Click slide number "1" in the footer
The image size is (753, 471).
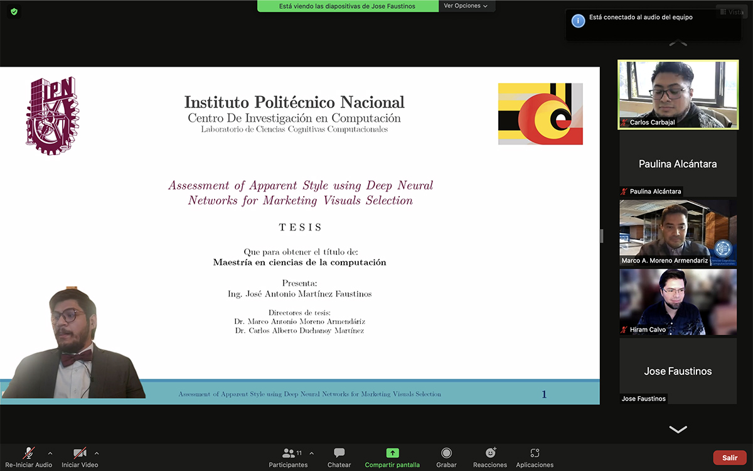[544, 394]
